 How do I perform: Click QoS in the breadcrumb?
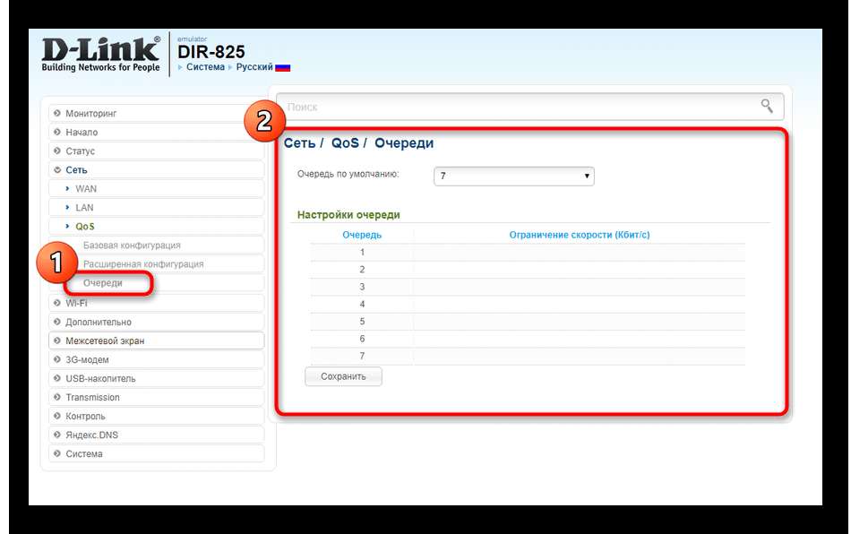345,142
